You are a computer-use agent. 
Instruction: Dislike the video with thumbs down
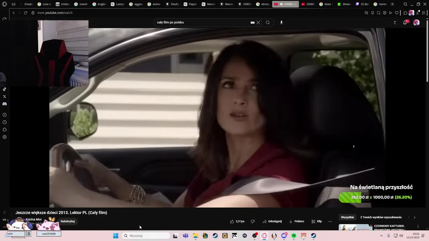tap(253, 221)
